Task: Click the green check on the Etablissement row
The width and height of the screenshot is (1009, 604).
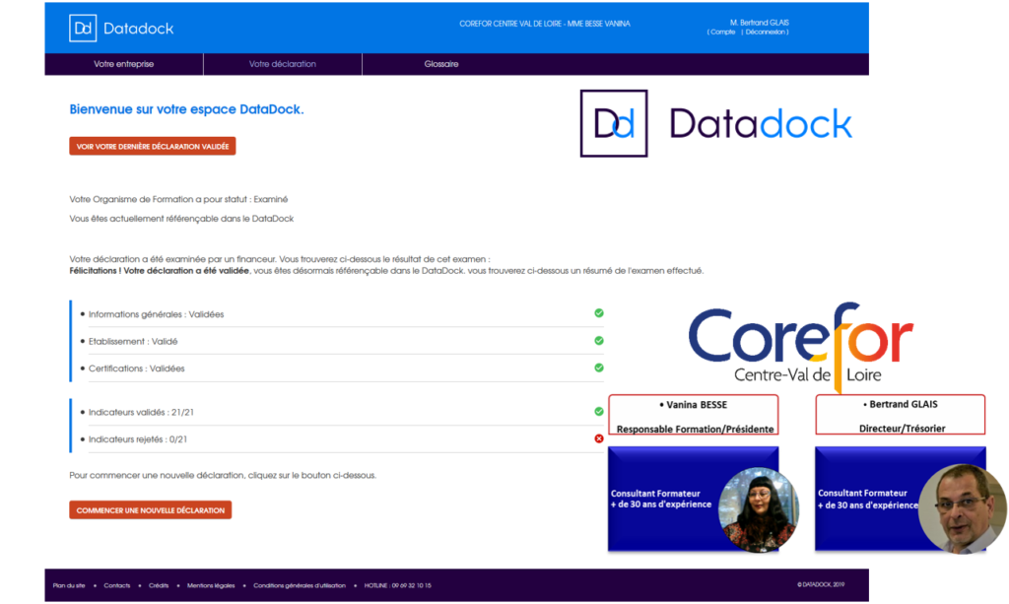Action: 599,341
